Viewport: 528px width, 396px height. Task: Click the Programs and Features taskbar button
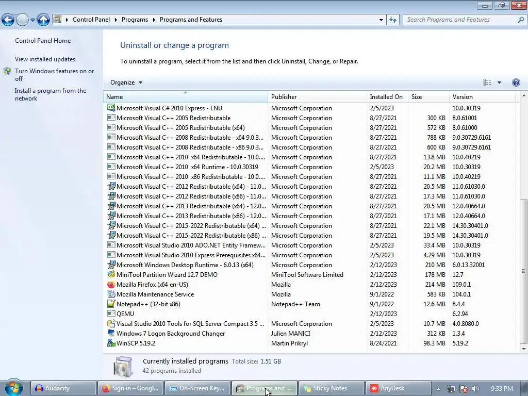pos(265,388)
